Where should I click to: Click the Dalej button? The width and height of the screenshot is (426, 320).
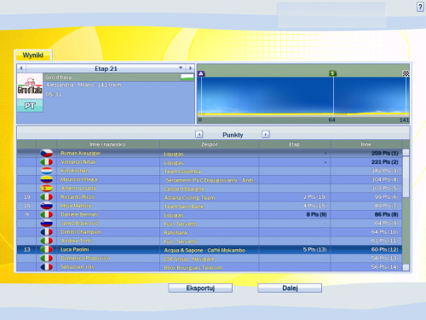290,288
